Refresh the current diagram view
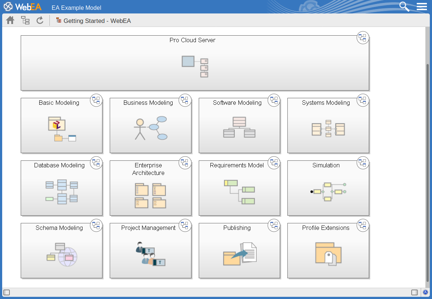Image resolution: width=432 pixels, height=299 pixels. click(x=40, y=20)
